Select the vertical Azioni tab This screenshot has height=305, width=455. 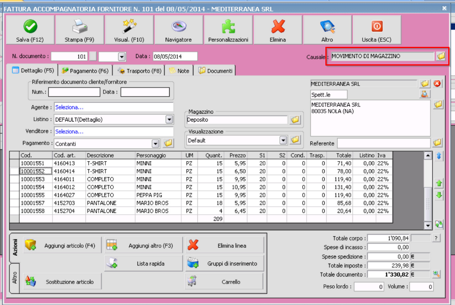[15, 248]
